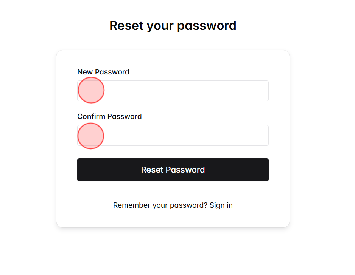Click the New Password field label
The image size is (355, 275).
[x=103, y=72]
